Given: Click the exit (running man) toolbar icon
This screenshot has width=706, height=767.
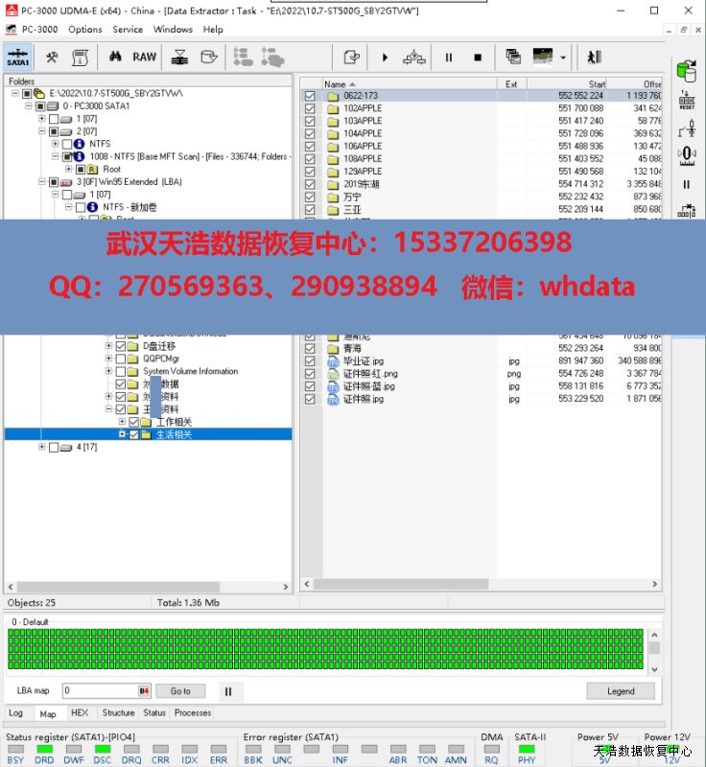Looking at the screenshot, I should coord(594,58).
